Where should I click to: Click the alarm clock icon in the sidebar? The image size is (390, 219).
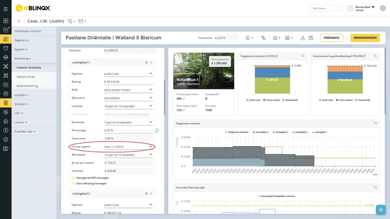(6, 48)
